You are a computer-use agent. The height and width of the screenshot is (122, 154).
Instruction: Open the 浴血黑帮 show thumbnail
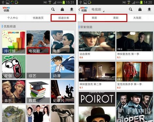point(97,41)
